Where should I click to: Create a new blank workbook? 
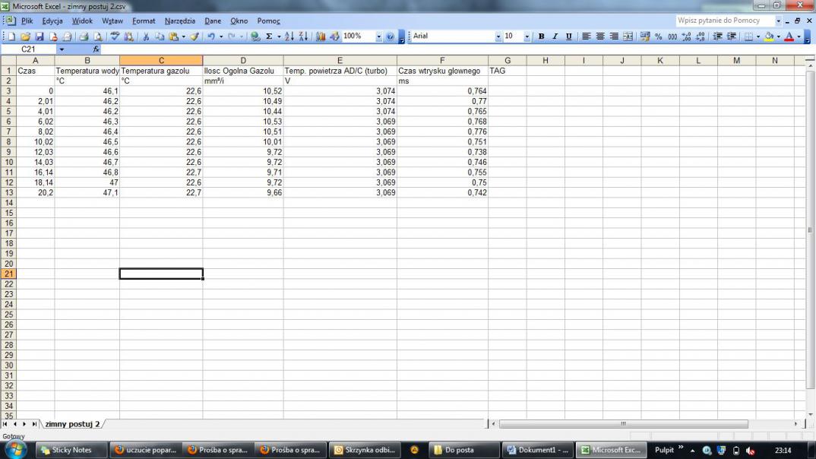[x=11, y=36]
